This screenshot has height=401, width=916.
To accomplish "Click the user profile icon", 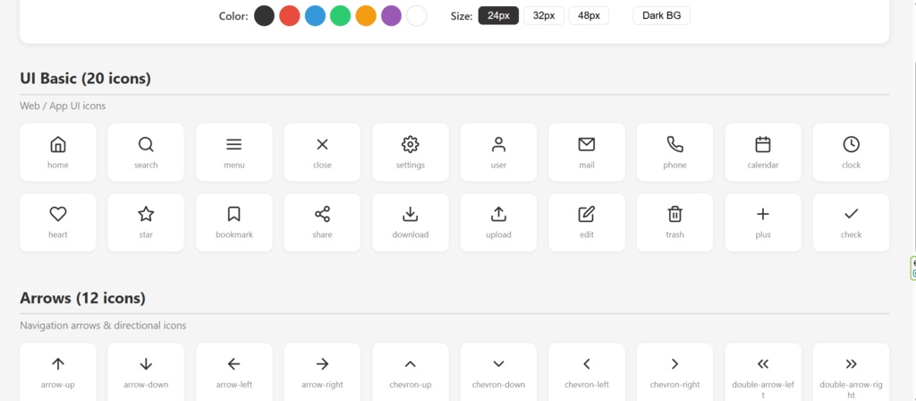I will coord(498,144).
